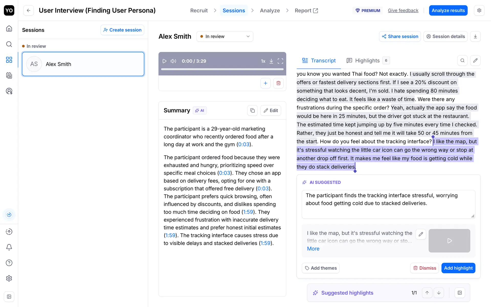Search within the transcript
491x307 pixels.
click(x=462, y=61)
